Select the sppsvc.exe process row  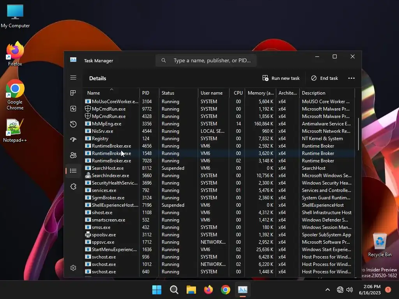pos(219,242)
